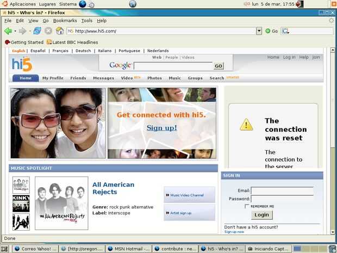Click the Join link
337x253 pixels.
coord(316,57)
